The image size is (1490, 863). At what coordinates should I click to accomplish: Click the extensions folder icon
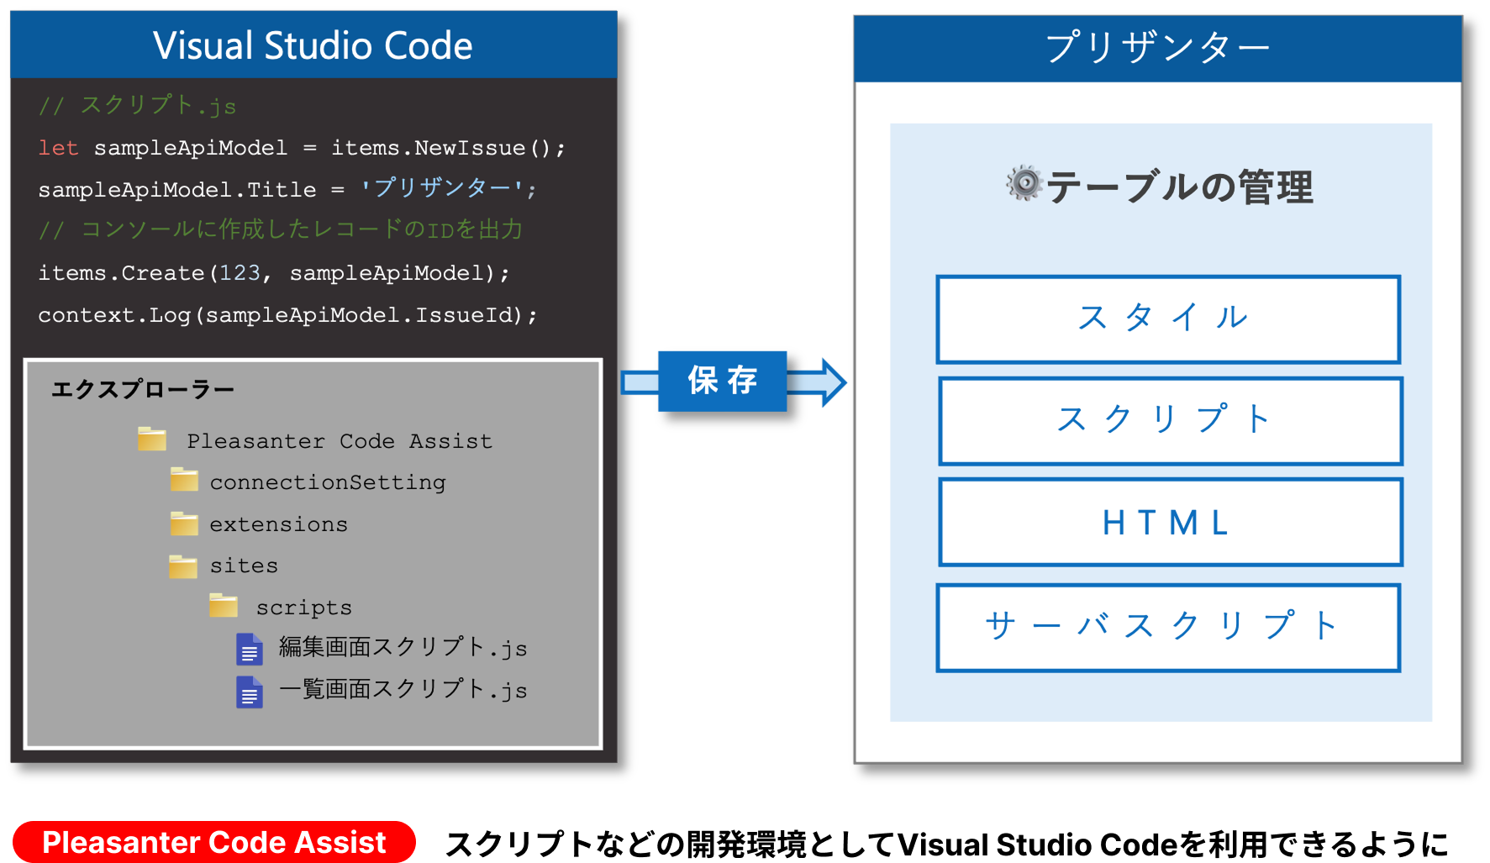(x=184, y=523)
